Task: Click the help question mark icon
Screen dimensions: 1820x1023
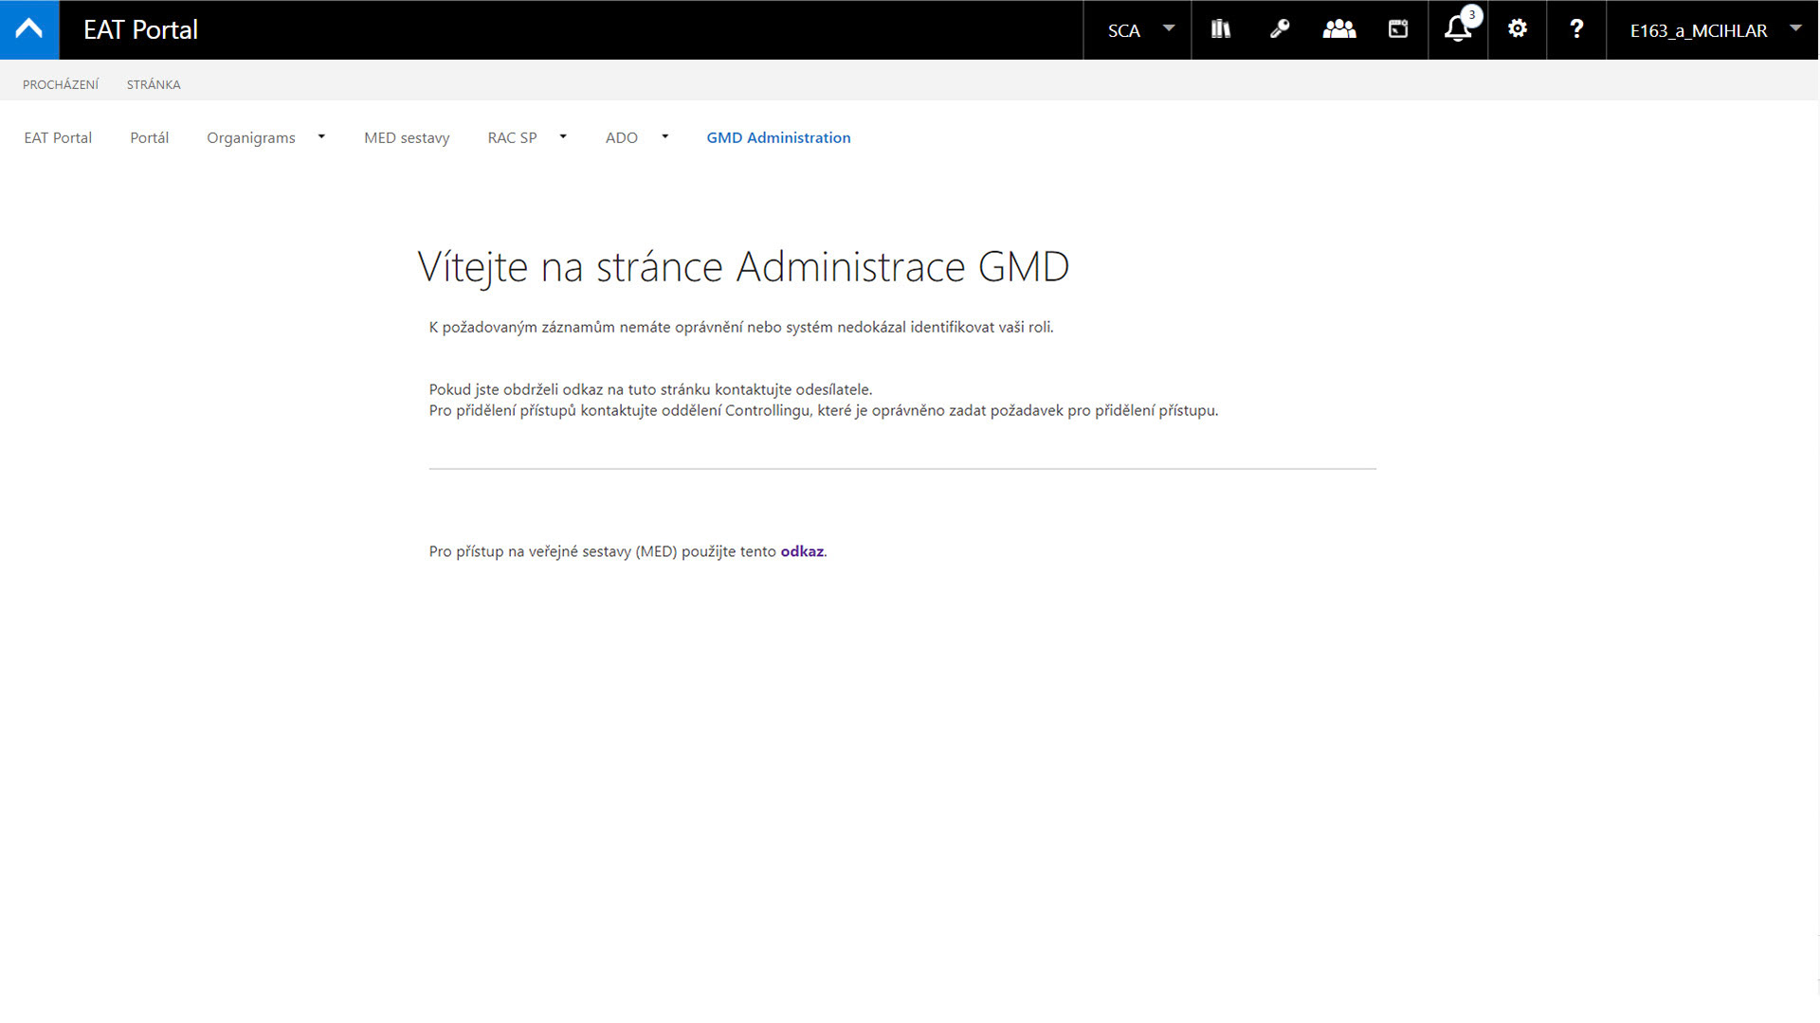Action: pos(1576,29)
